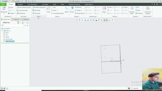Click the Swept Blend tool
The height and width of the screenshot is (91, 162).
[79, 13]
